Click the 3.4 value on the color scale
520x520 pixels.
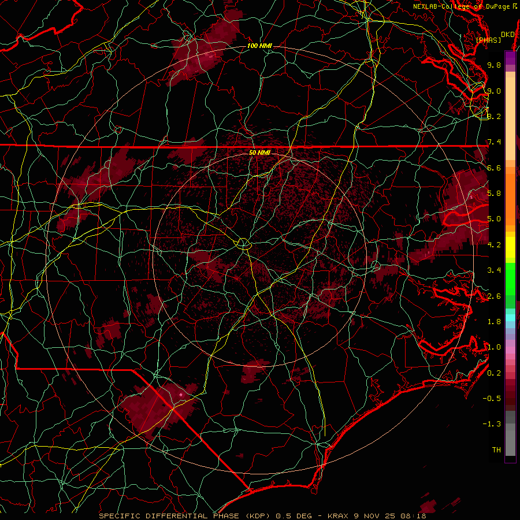pyautogui.click(x=494, y=270)
